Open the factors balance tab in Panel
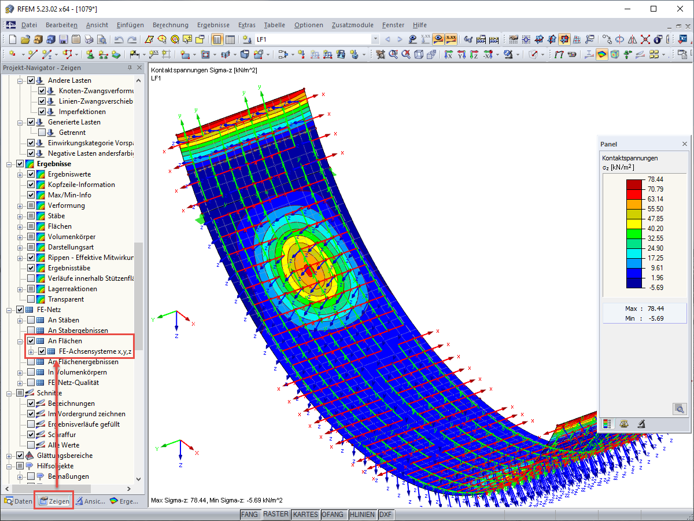Screen dimensions: 694x521 [624, 424]
